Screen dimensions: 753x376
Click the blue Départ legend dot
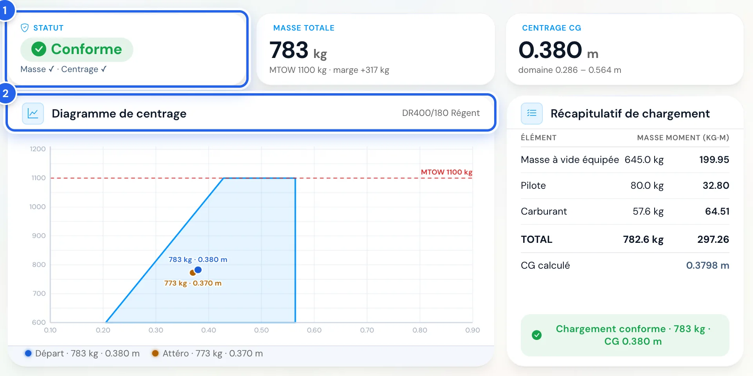(x=28, y=353)
